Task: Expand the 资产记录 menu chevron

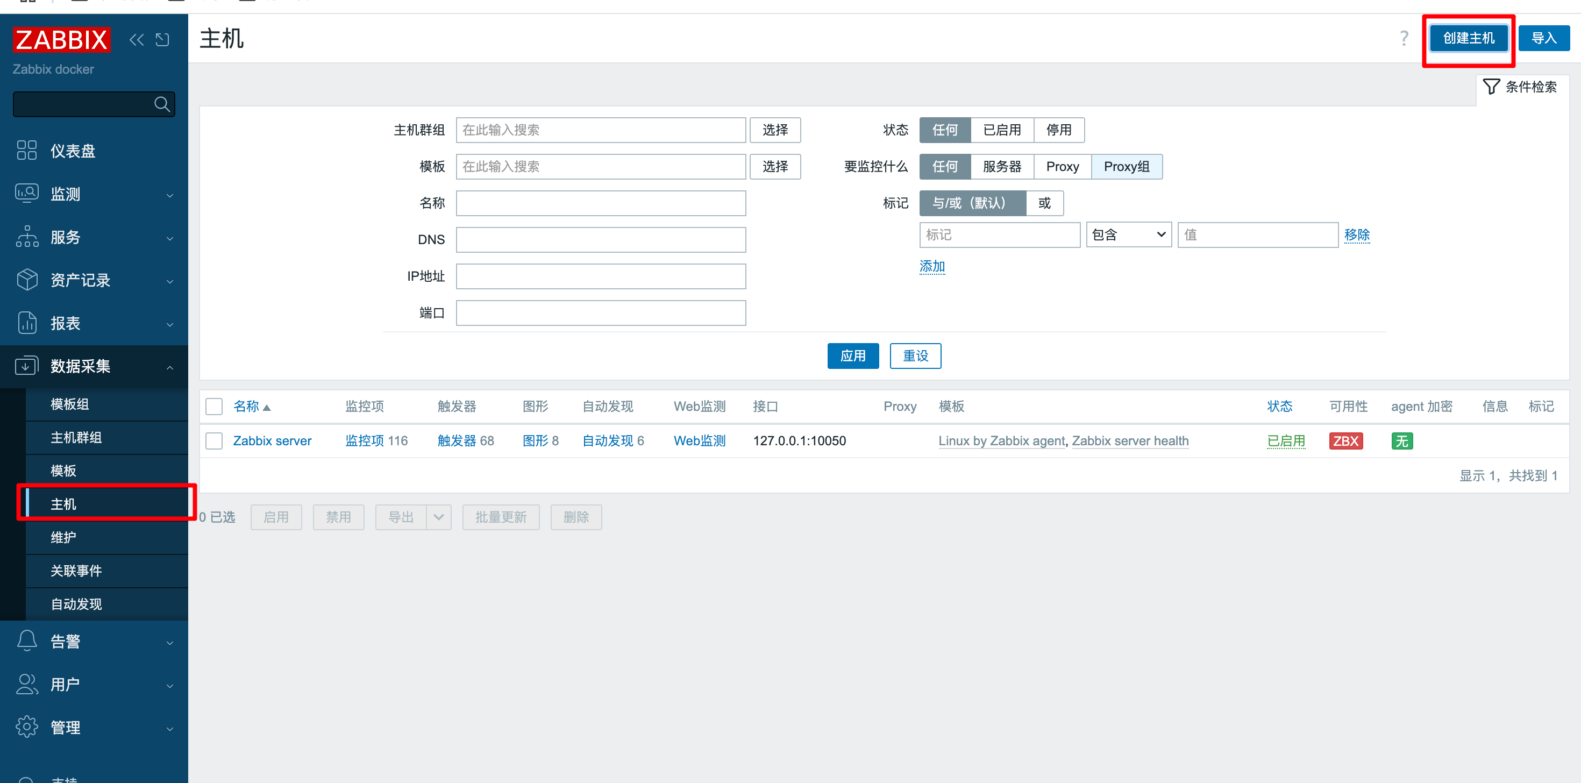Action: [170, 282]
